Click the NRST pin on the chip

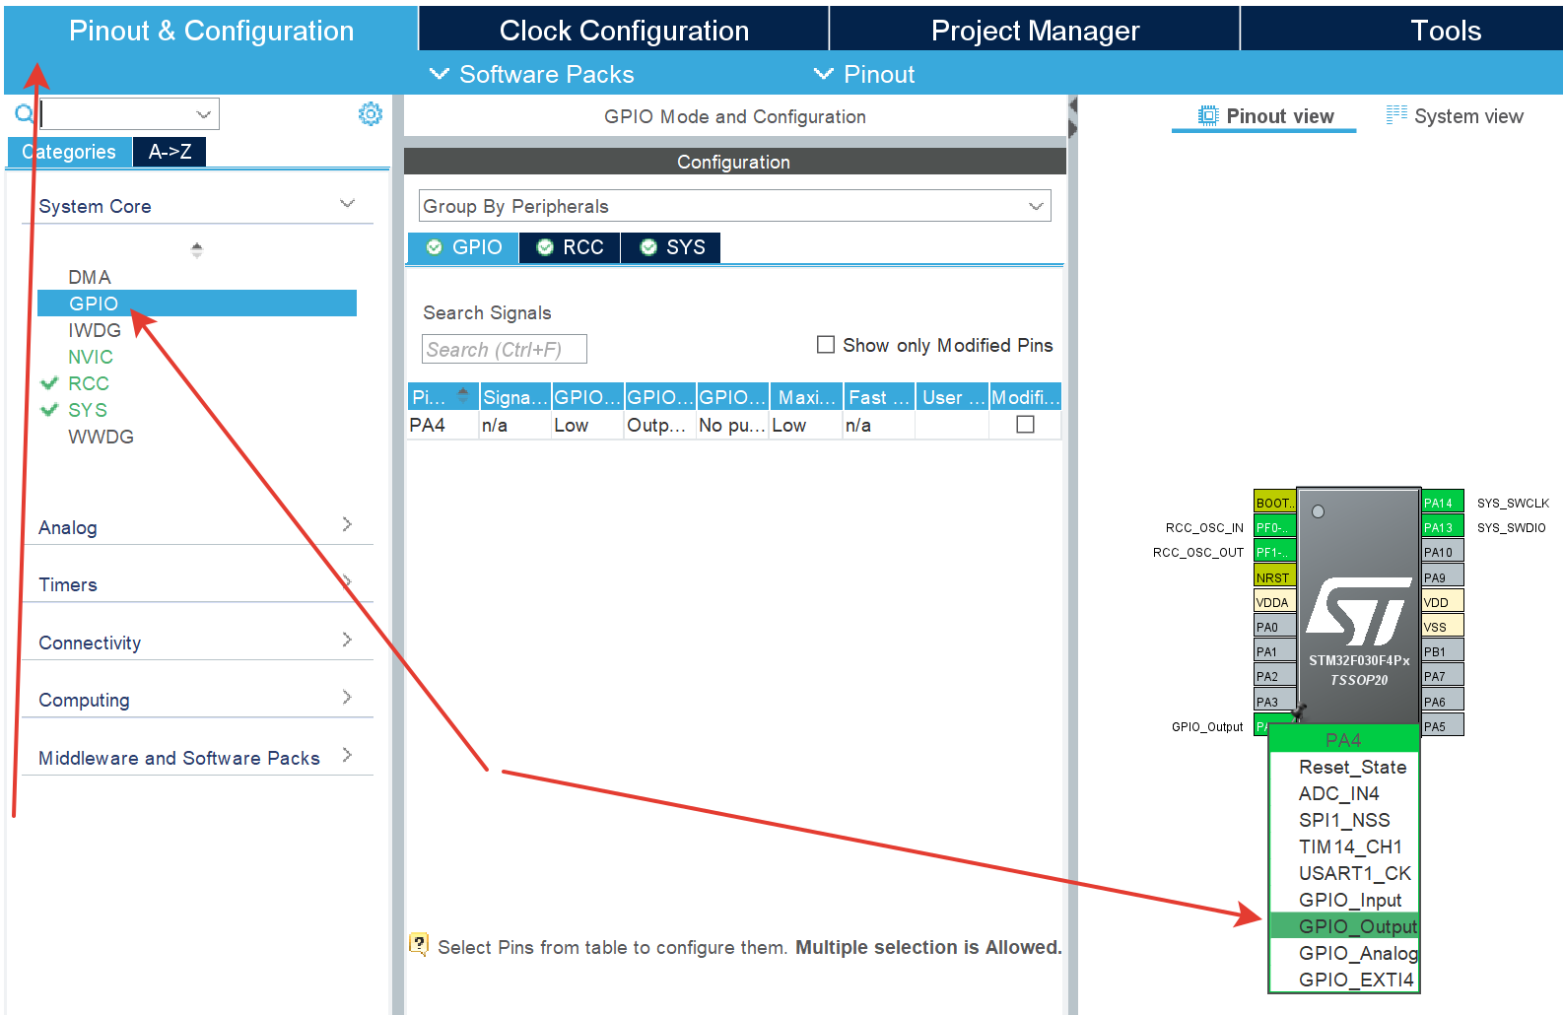click(1273, 577)
